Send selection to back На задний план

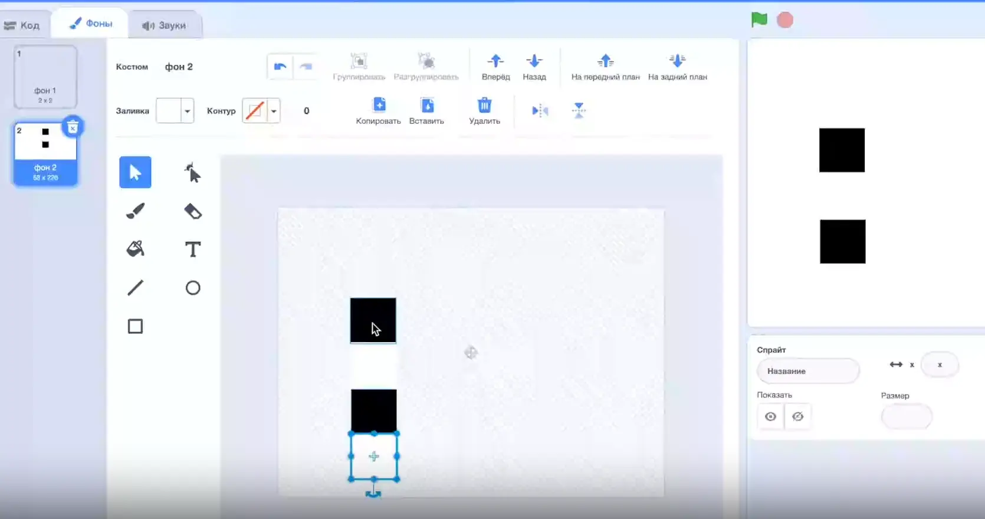(677, 67)
